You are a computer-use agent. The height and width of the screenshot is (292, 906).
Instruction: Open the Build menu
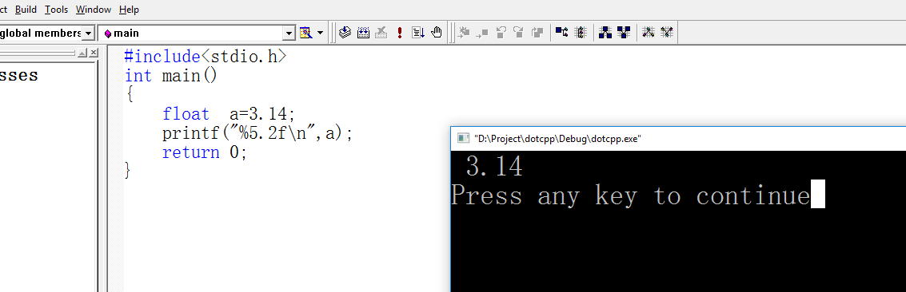pos(26,10)
